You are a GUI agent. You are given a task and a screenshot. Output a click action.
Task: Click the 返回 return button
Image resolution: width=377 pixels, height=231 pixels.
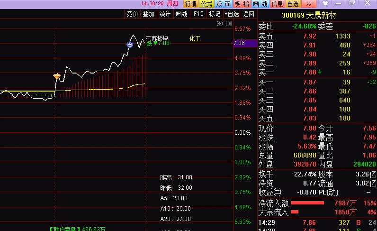pos(248,14)
